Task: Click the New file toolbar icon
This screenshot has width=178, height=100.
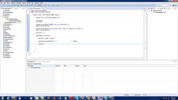Action: coord(2,5)
